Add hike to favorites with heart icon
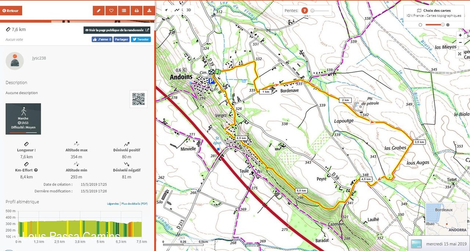 coord(111,11)
